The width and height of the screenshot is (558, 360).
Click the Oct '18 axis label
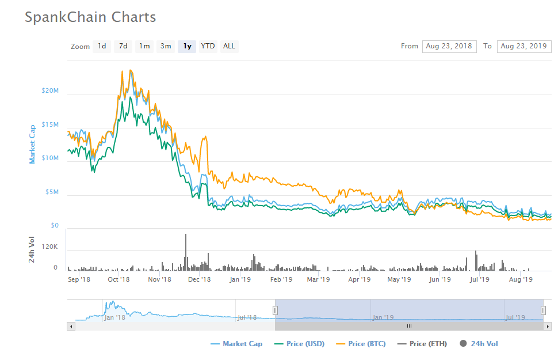point(119,279)
